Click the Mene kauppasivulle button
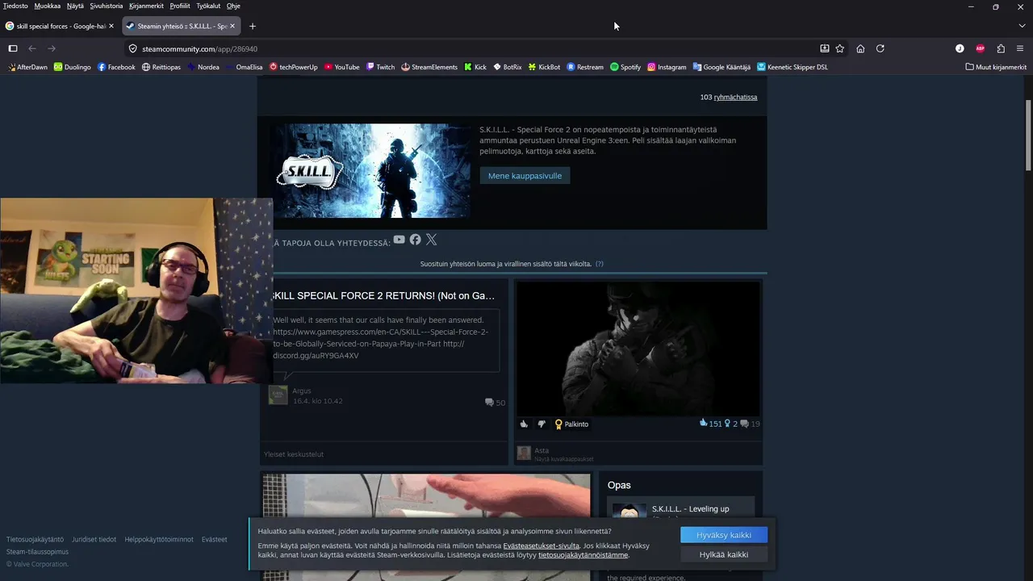Viewport: 1033px width, 581px height. click(x=525, y=176)
